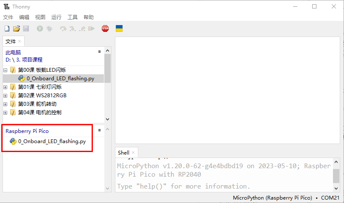This screenshot has height=203, width=344.
Task: Open local files panel hamburger menu
Action: [99, 52]
